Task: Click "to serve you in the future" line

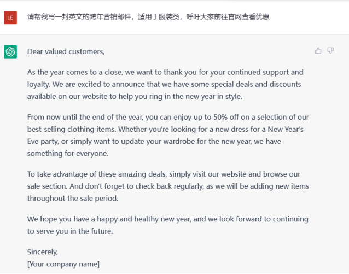Action: [70, 231]
